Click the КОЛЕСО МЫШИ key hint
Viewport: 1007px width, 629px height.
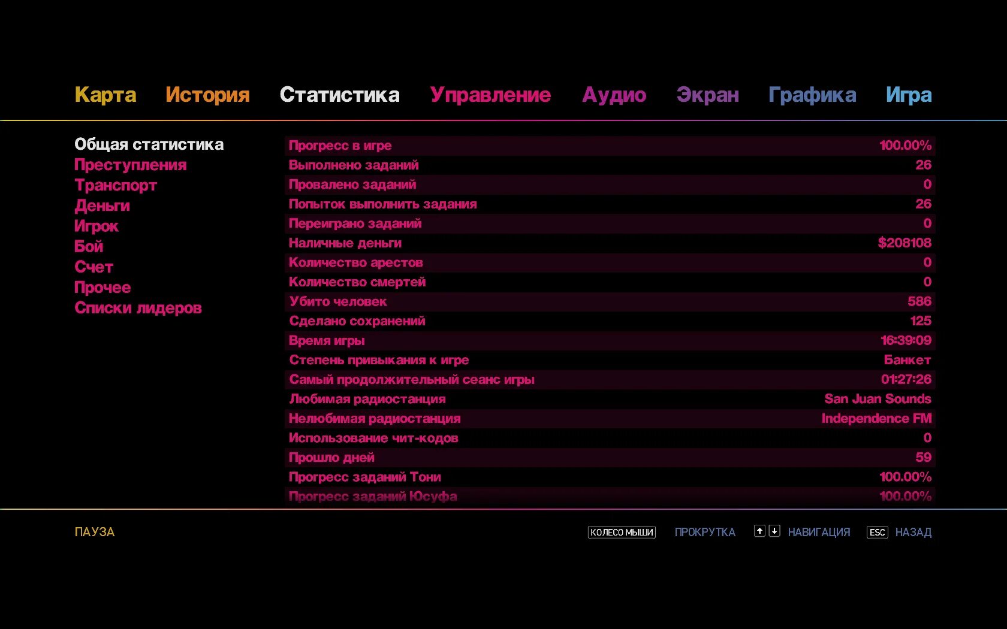point(622,532)
